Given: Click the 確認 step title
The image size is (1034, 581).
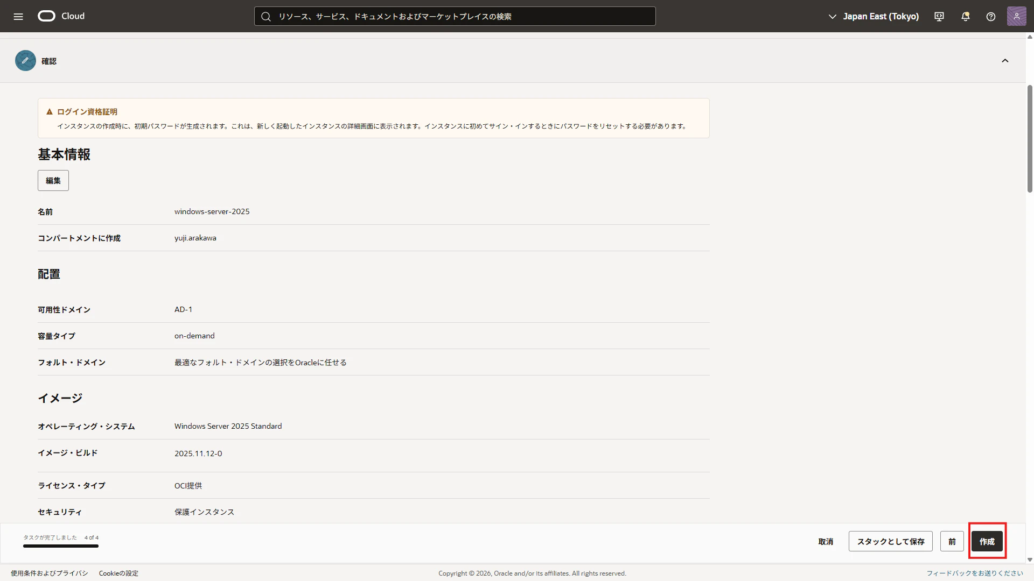Looking at the screenshot, I should [49, 61].
